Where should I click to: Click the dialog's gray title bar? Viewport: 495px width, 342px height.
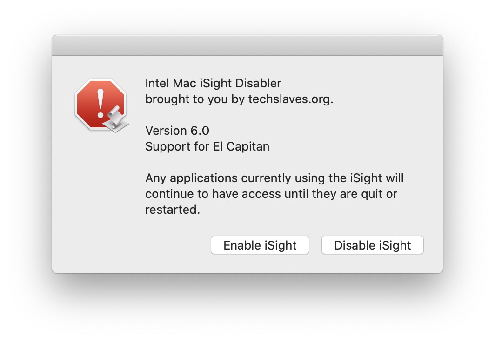(247, 46)
